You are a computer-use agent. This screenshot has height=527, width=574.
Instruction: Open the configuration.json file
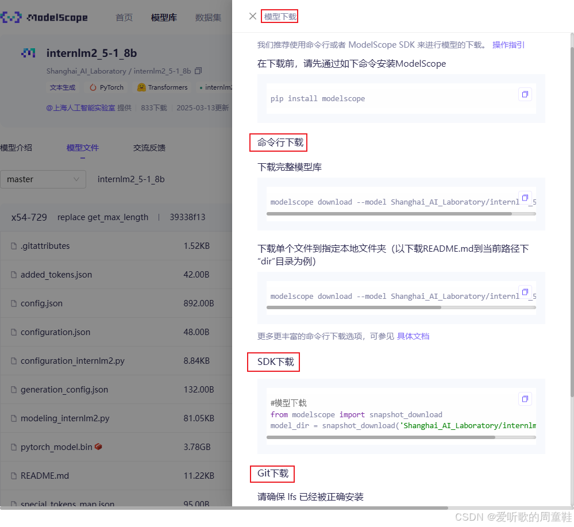[55, 332]
